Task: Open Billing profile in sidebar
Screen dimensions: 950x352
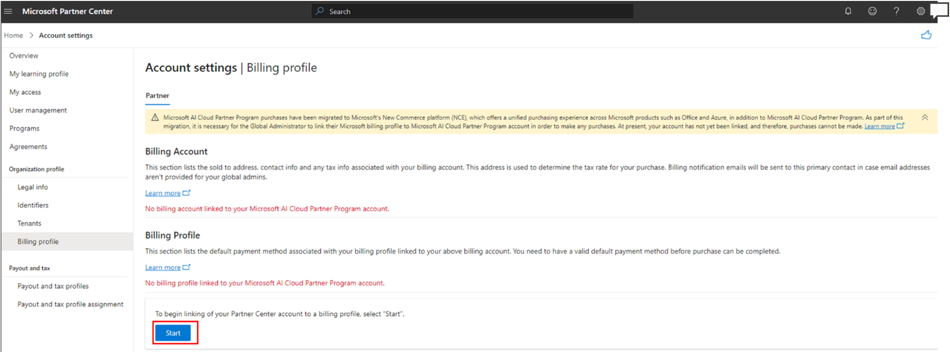Action: pos(38,241)
